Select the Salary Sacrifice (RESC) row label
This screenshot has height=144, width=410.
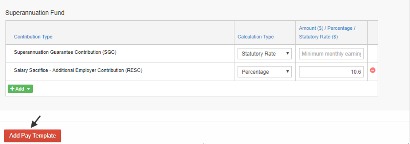click(78, 70)
